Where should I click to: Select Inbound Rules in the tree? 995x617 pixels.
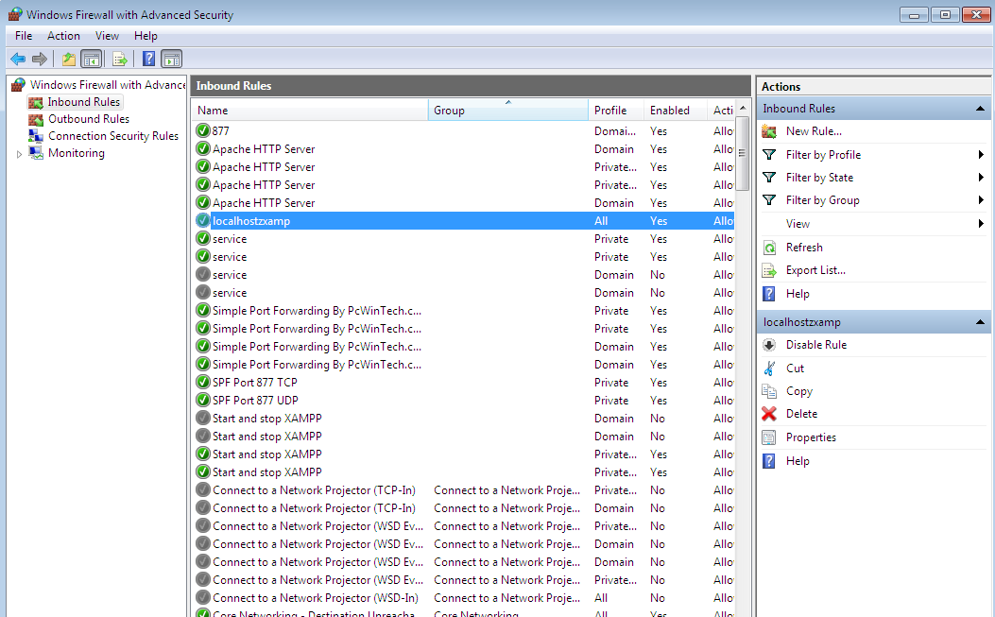84,102
